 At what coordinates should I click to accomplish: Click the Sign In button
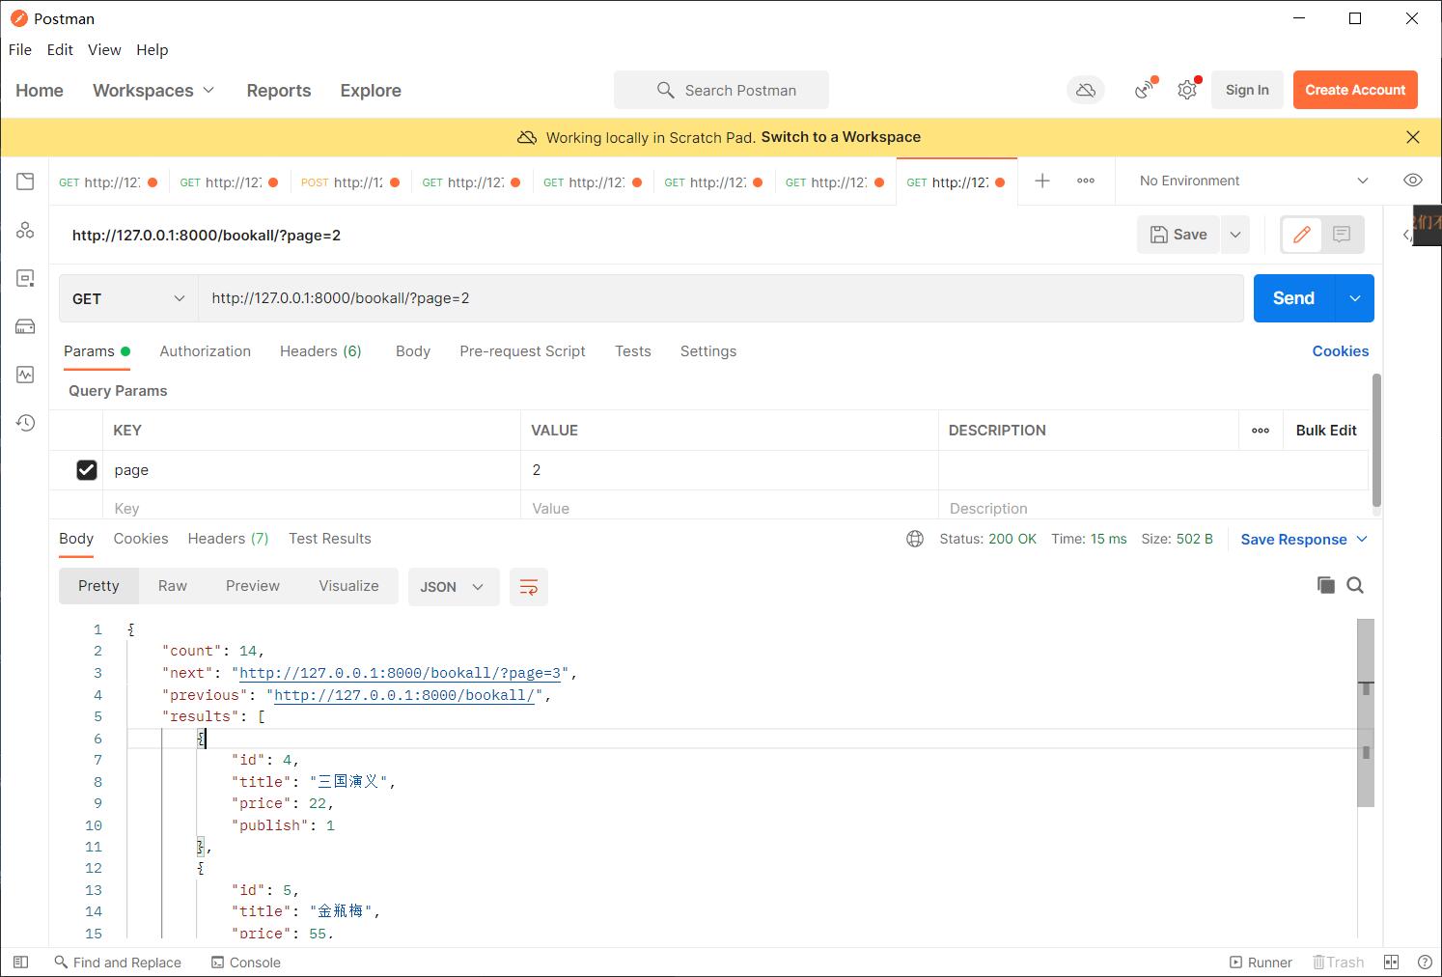[x=1247, y=90]
